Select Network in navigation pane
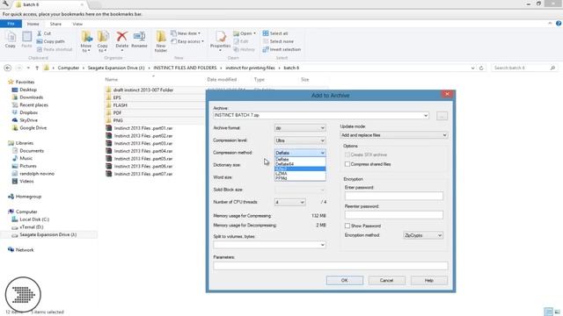The image size is (563, 316). point(25,249)
